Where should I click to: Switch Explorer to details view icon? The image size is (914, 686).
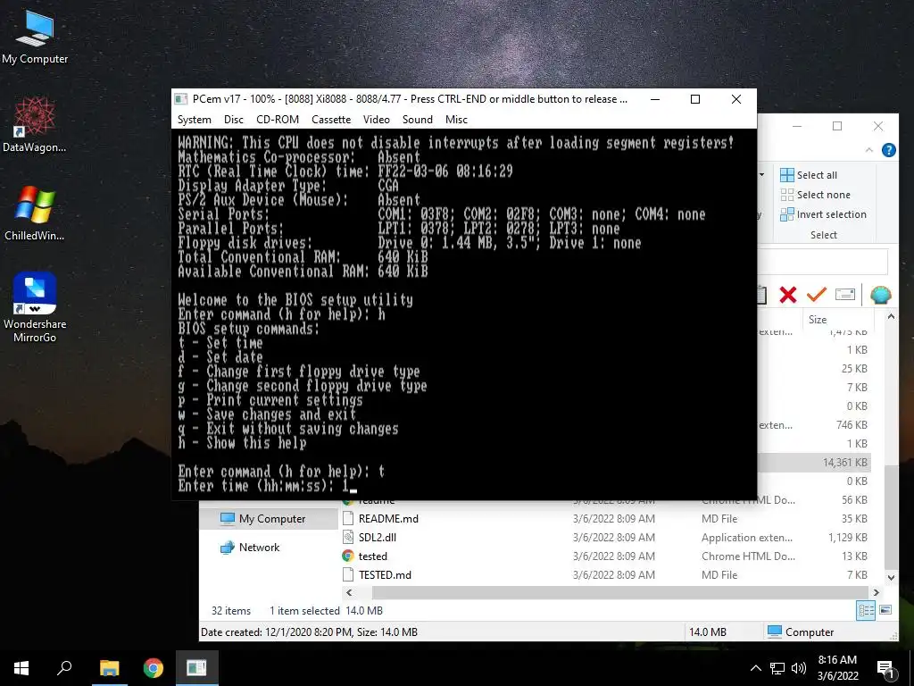[x=866, y=610]
